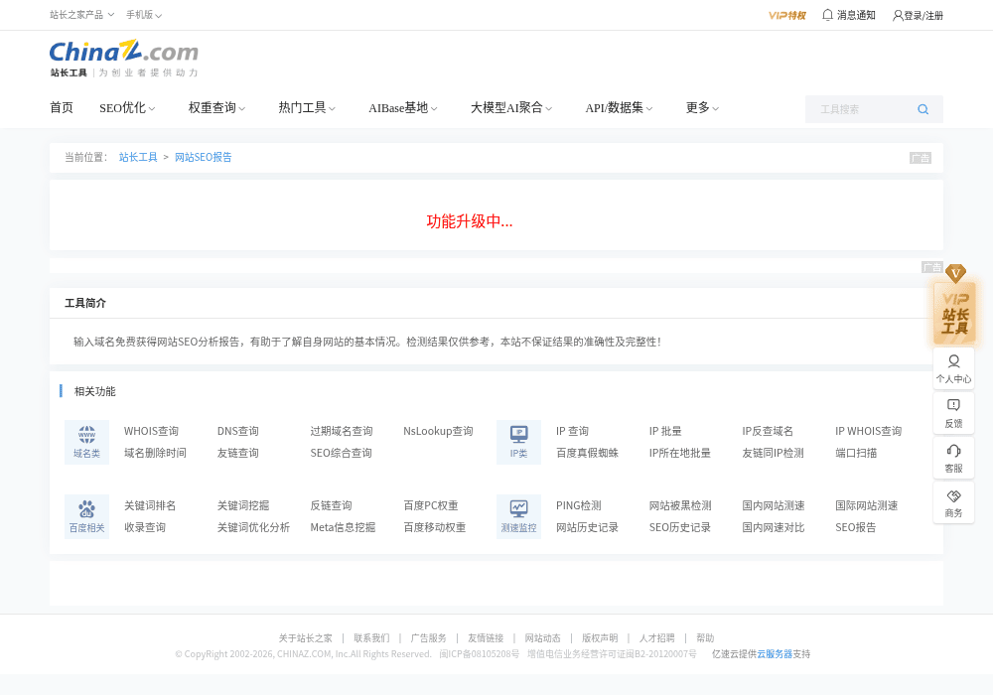Image resolution: width=993 pixels, height=695 pixels.
Task: Open 域名删除时间 tool
Action: tap(155, 453)
